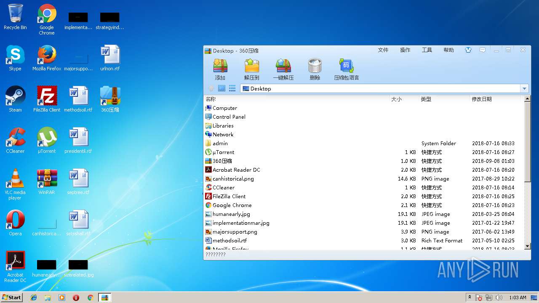Select Google Chrome row in file list
This screenshot has width=539, height=303.
[x=364, y=205]
